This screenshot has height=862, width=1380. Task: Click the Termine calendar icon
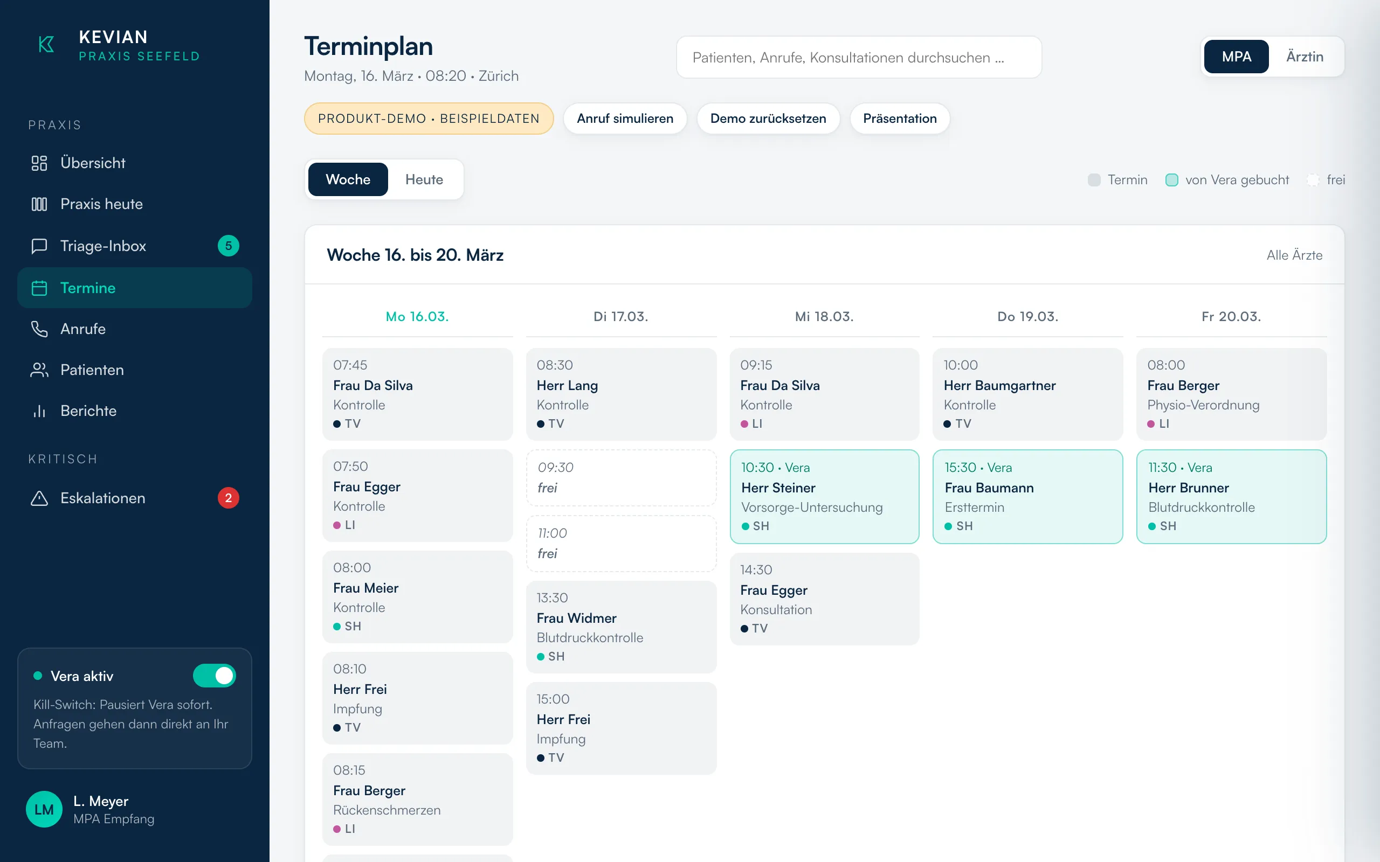coord(39,288)
